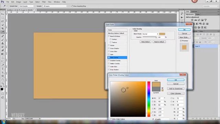Image resolution: width=220 pixels, height=124 pixels.
Task: Select the R red radio button
Action: click(x=153, y=109)
